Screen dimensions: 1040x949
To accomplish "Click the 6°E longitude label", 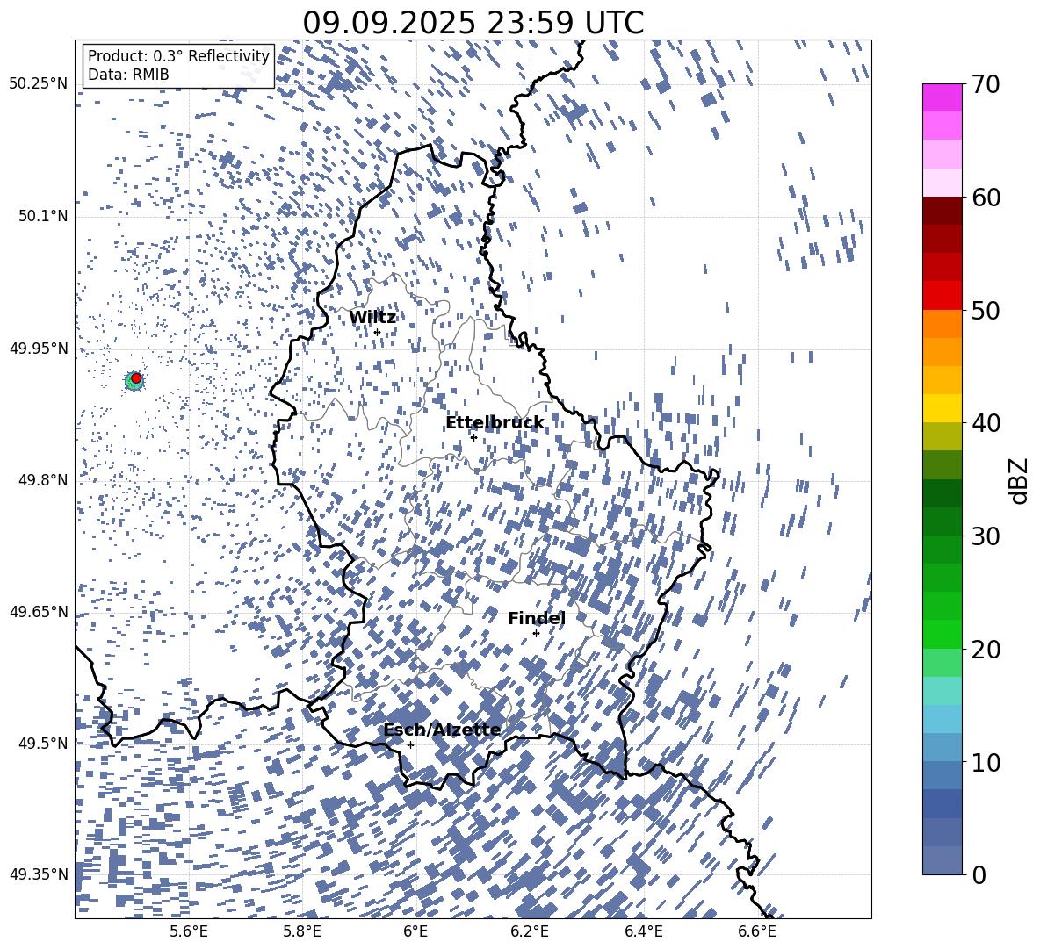I will (x=415, y=931).
